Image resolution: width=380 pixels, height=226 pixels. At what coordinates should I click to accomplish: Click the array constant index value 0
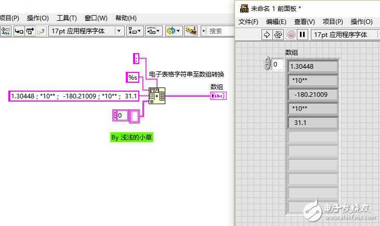point(122,116)
